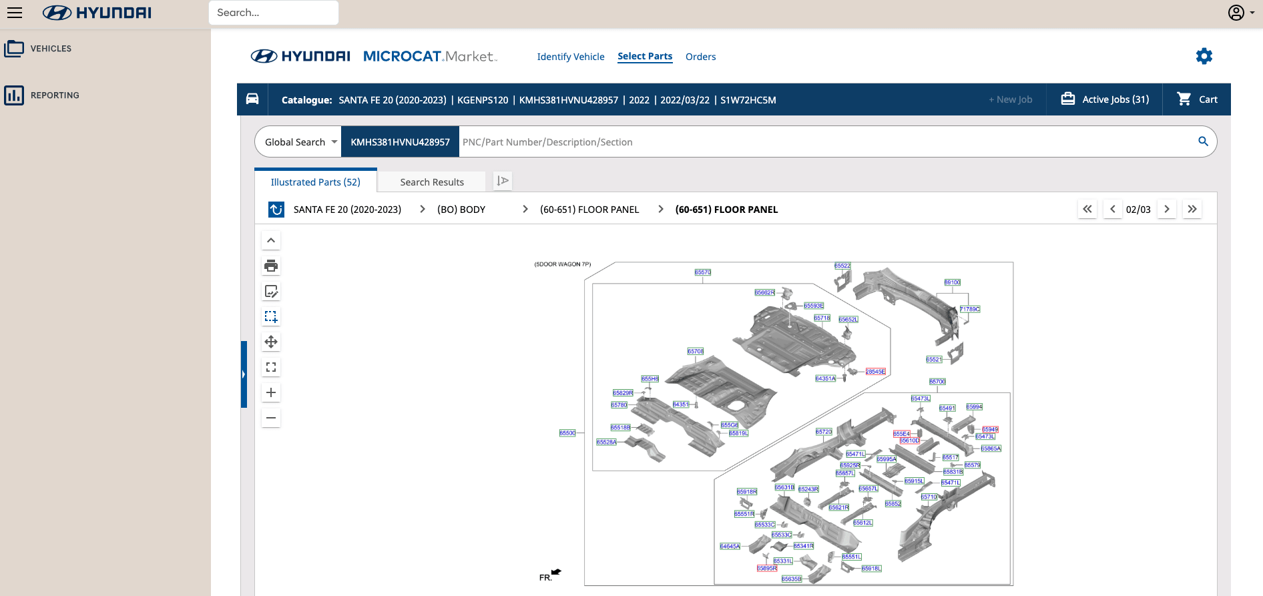
Task: Click the SANTA FE 20 (2020-2023) breadcrumb
Action: click(347, 210)
